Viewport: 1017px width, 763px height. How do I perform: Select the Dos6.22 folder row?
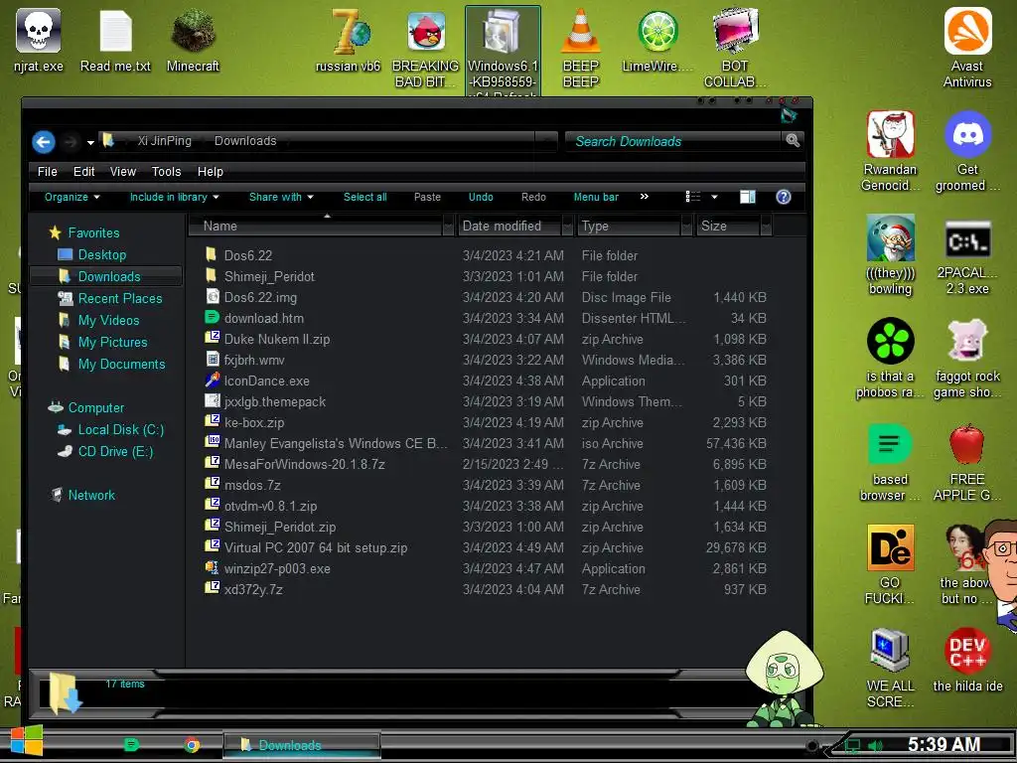[485, 255]
